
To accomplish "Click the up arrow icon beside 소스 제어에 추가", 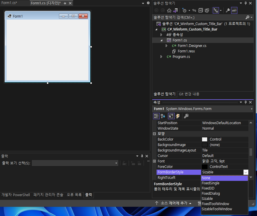I will pos(157,203).
